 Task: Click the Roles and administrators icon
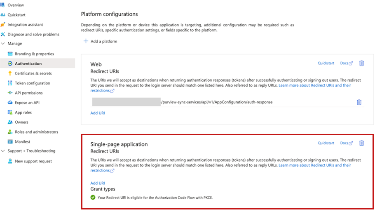click(10, 132)
